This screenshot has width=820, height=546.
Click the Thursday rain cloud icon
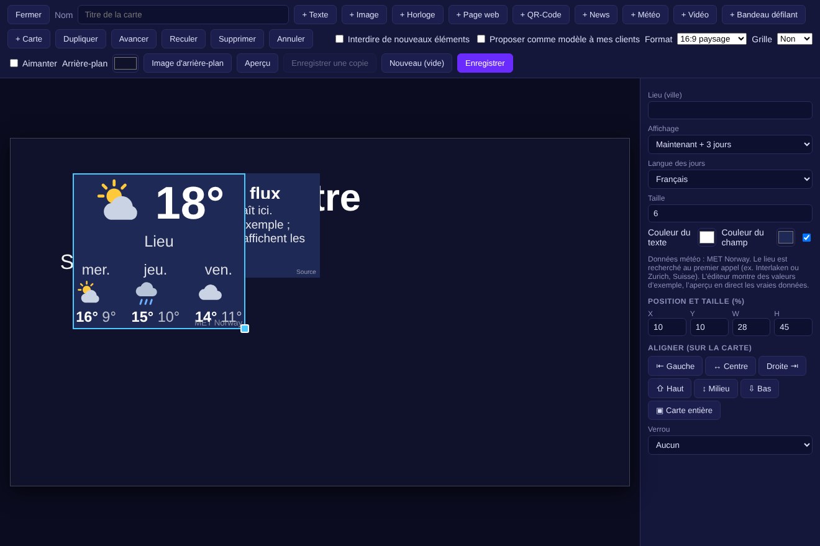click(146, 293)
